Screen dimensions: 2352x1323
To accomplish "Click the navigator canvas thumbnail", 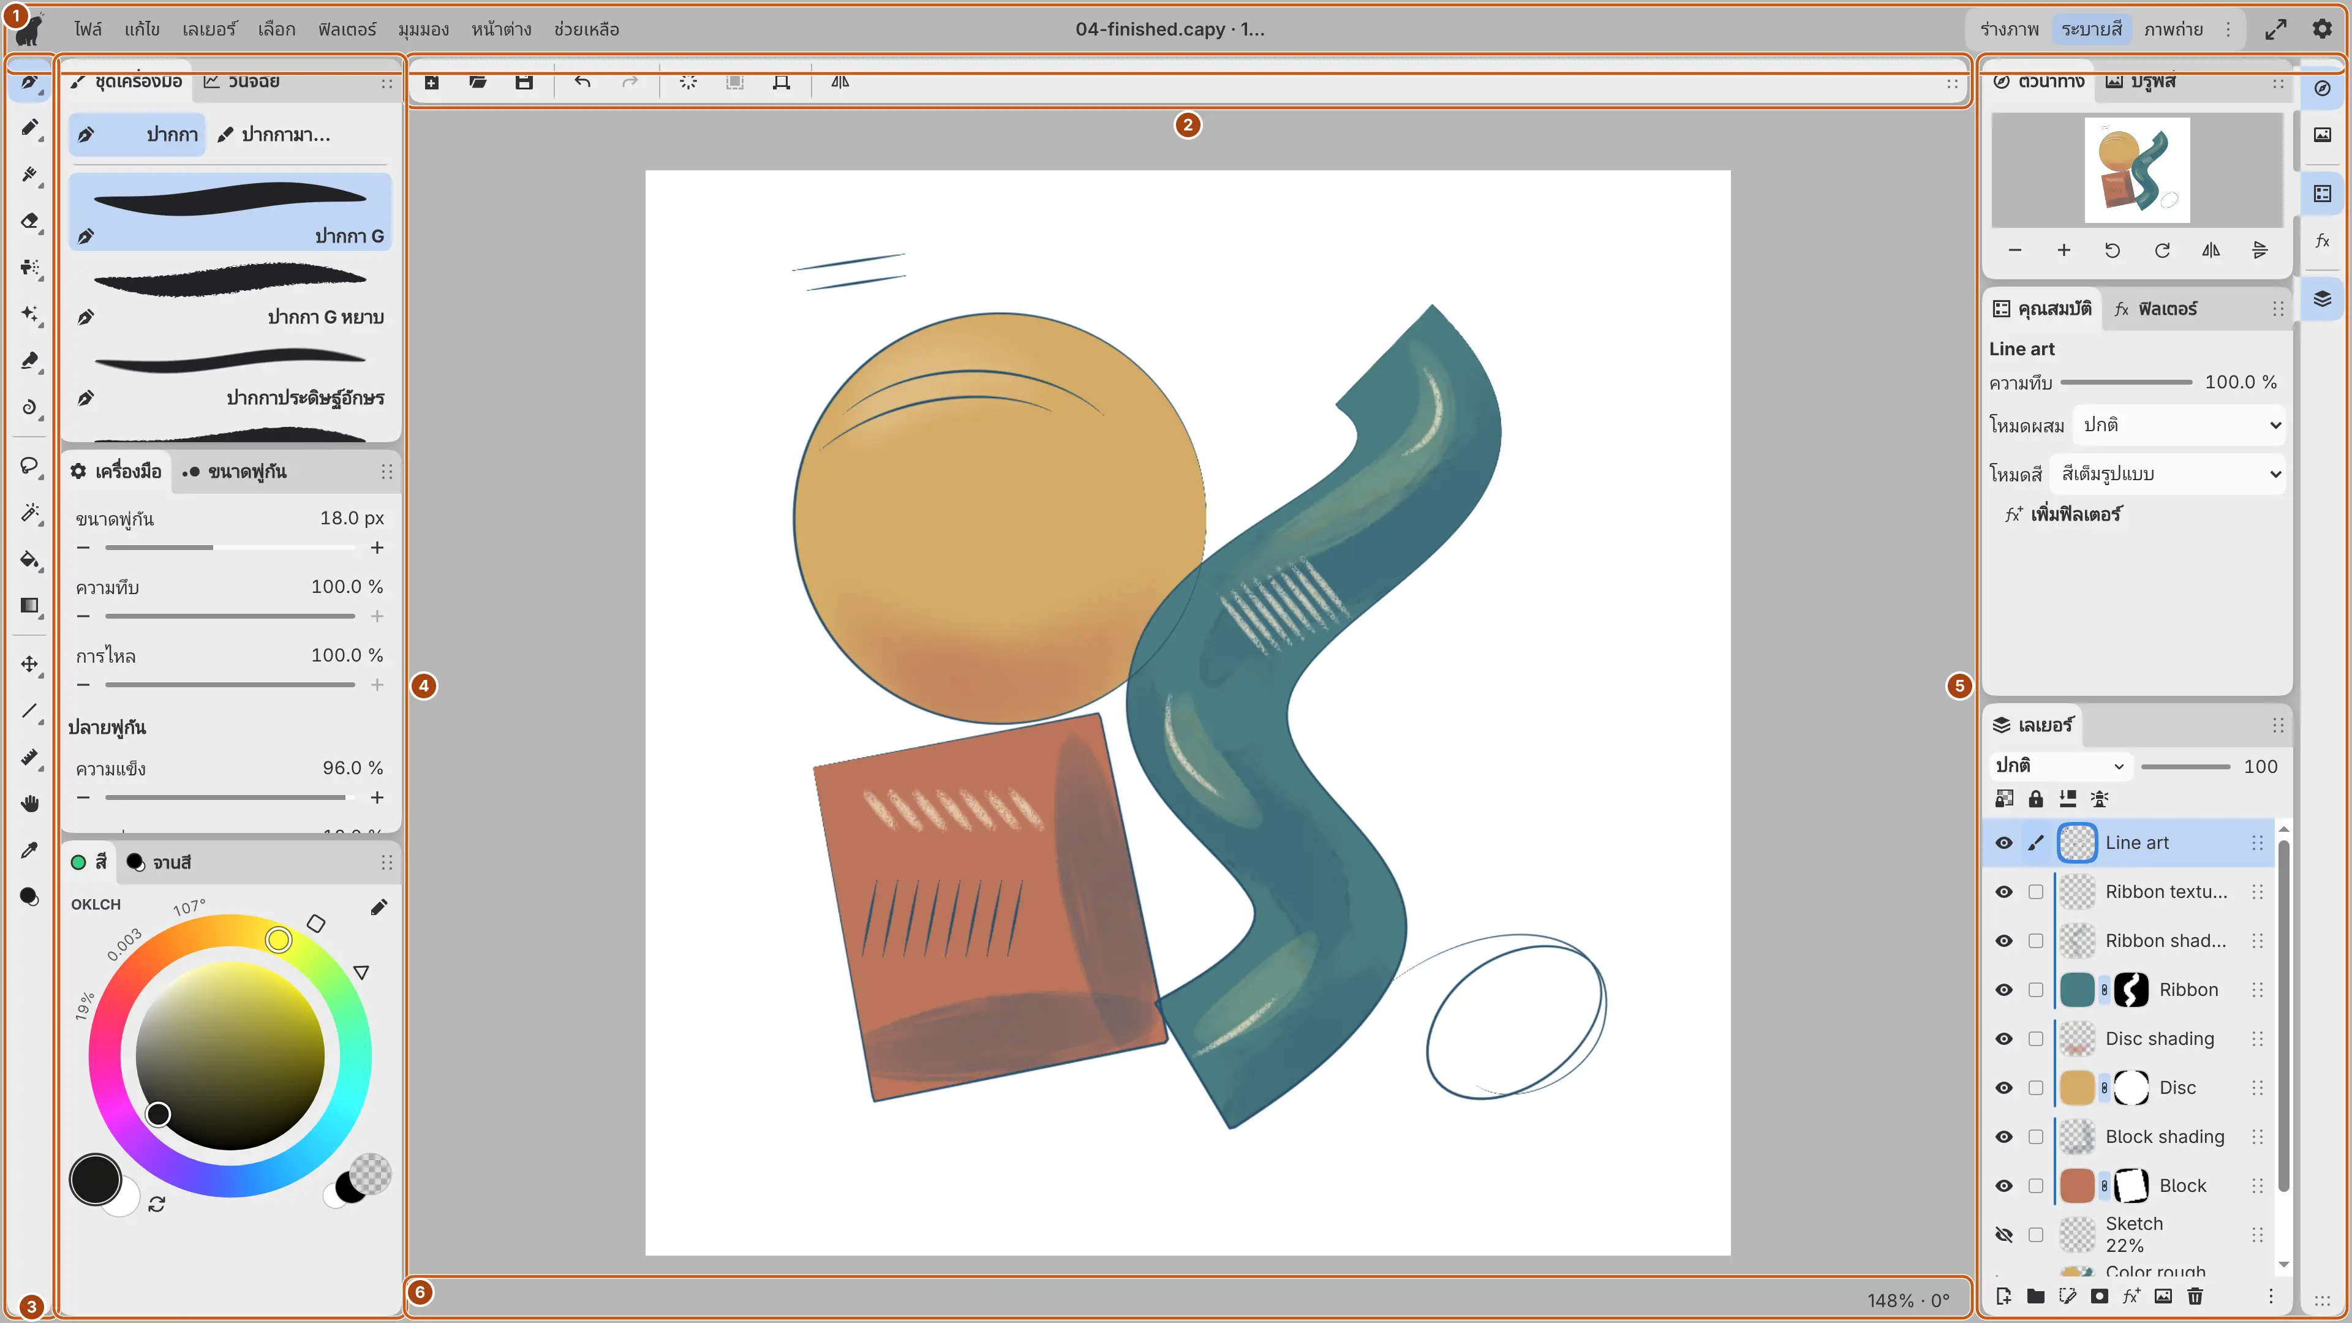I will pos(2136,170).
